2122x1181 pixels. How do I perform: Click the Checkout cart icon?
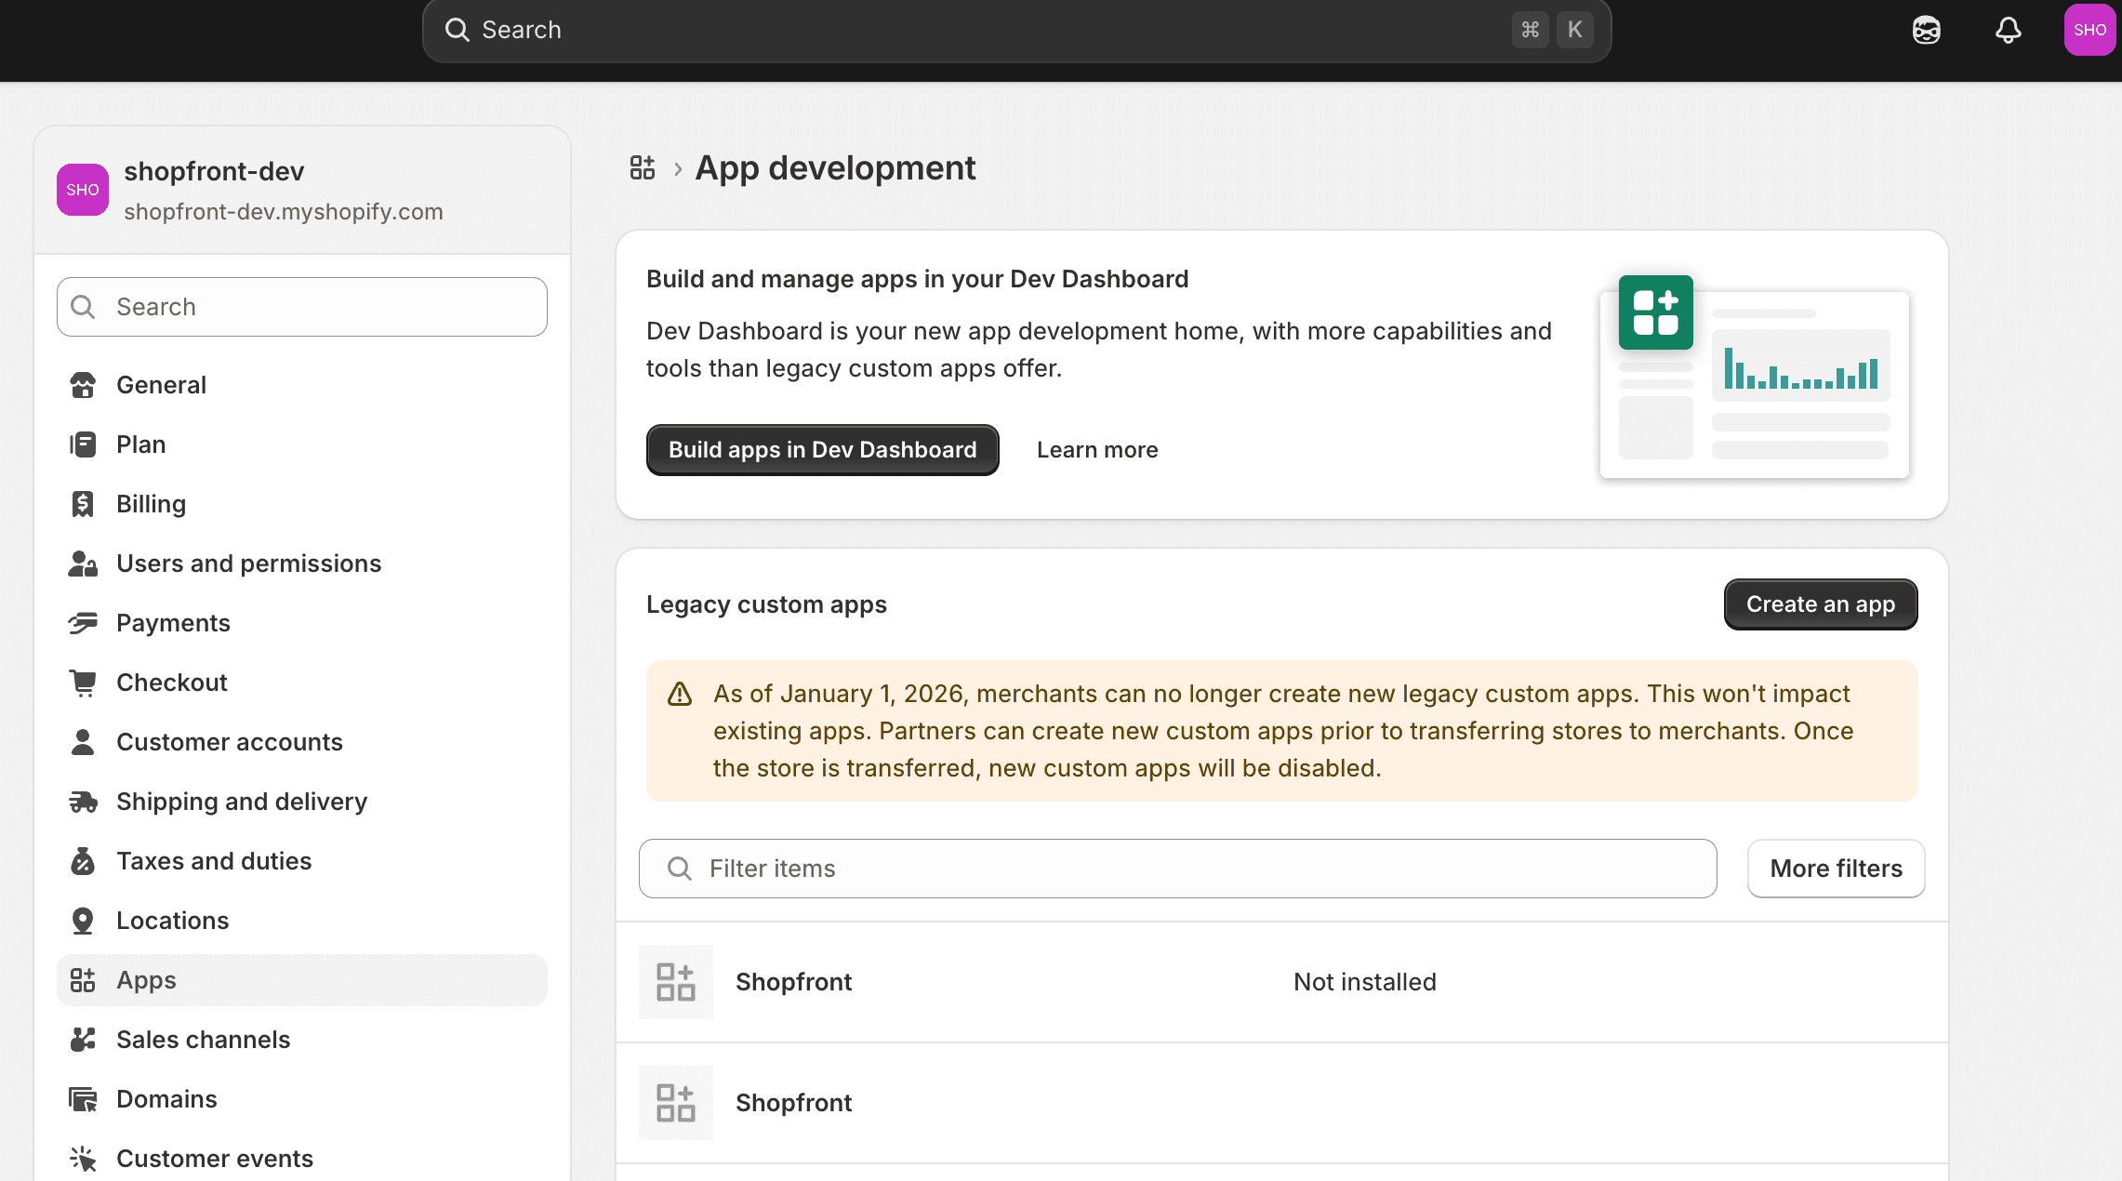point(83,683)
